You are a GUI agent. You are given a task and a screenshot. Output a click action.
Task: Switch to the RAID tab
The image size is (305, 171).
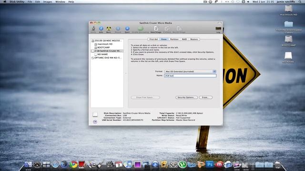pos(184,39)
